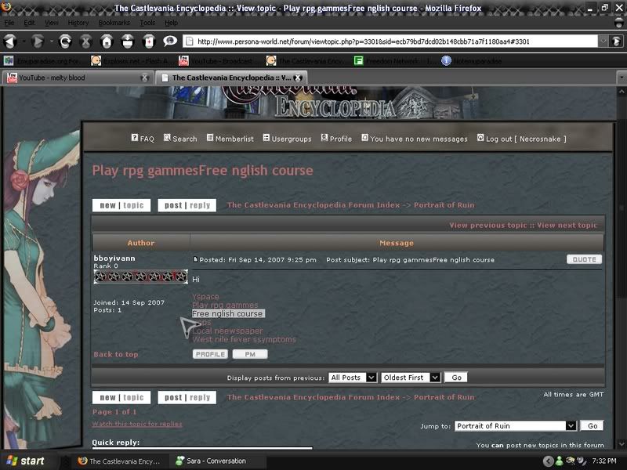Open the forum Search page
The image size is (627, 470).
coord(180,139)
